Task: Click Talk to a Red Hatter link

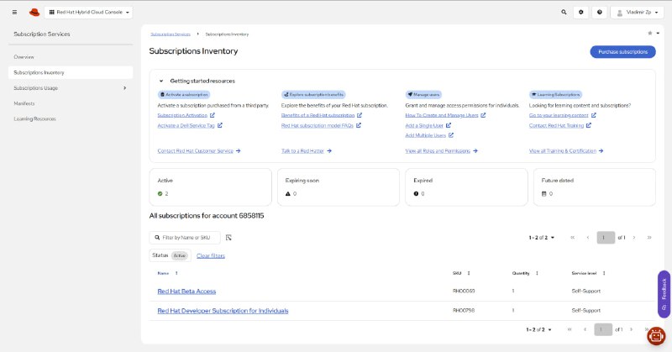Action: pos(307,151)
